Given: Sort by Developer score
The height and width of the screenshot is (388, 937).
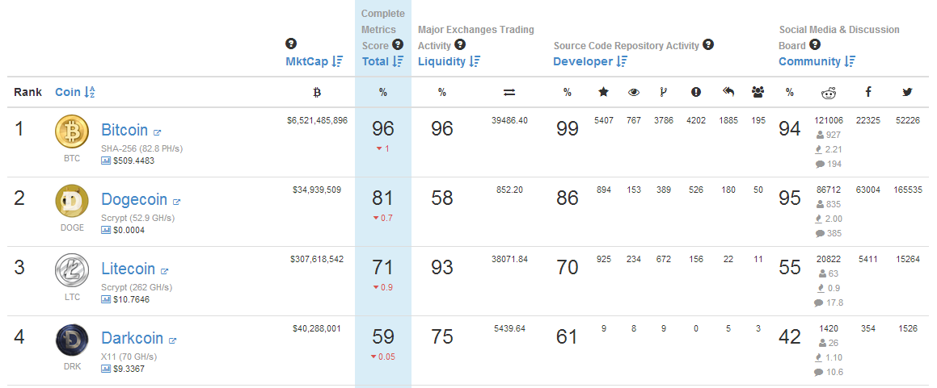Looking at the screenshot, I should (589, 61).
